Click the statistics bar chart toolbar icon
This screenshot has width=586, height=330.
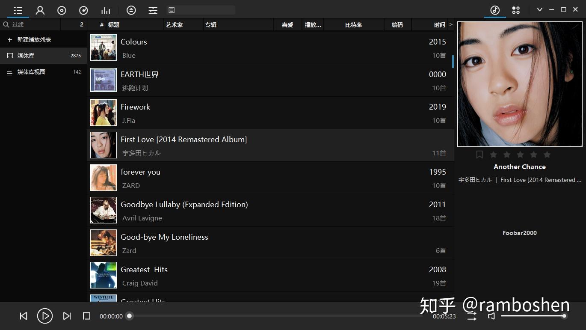pyautogui.click(x=106, y=10)
